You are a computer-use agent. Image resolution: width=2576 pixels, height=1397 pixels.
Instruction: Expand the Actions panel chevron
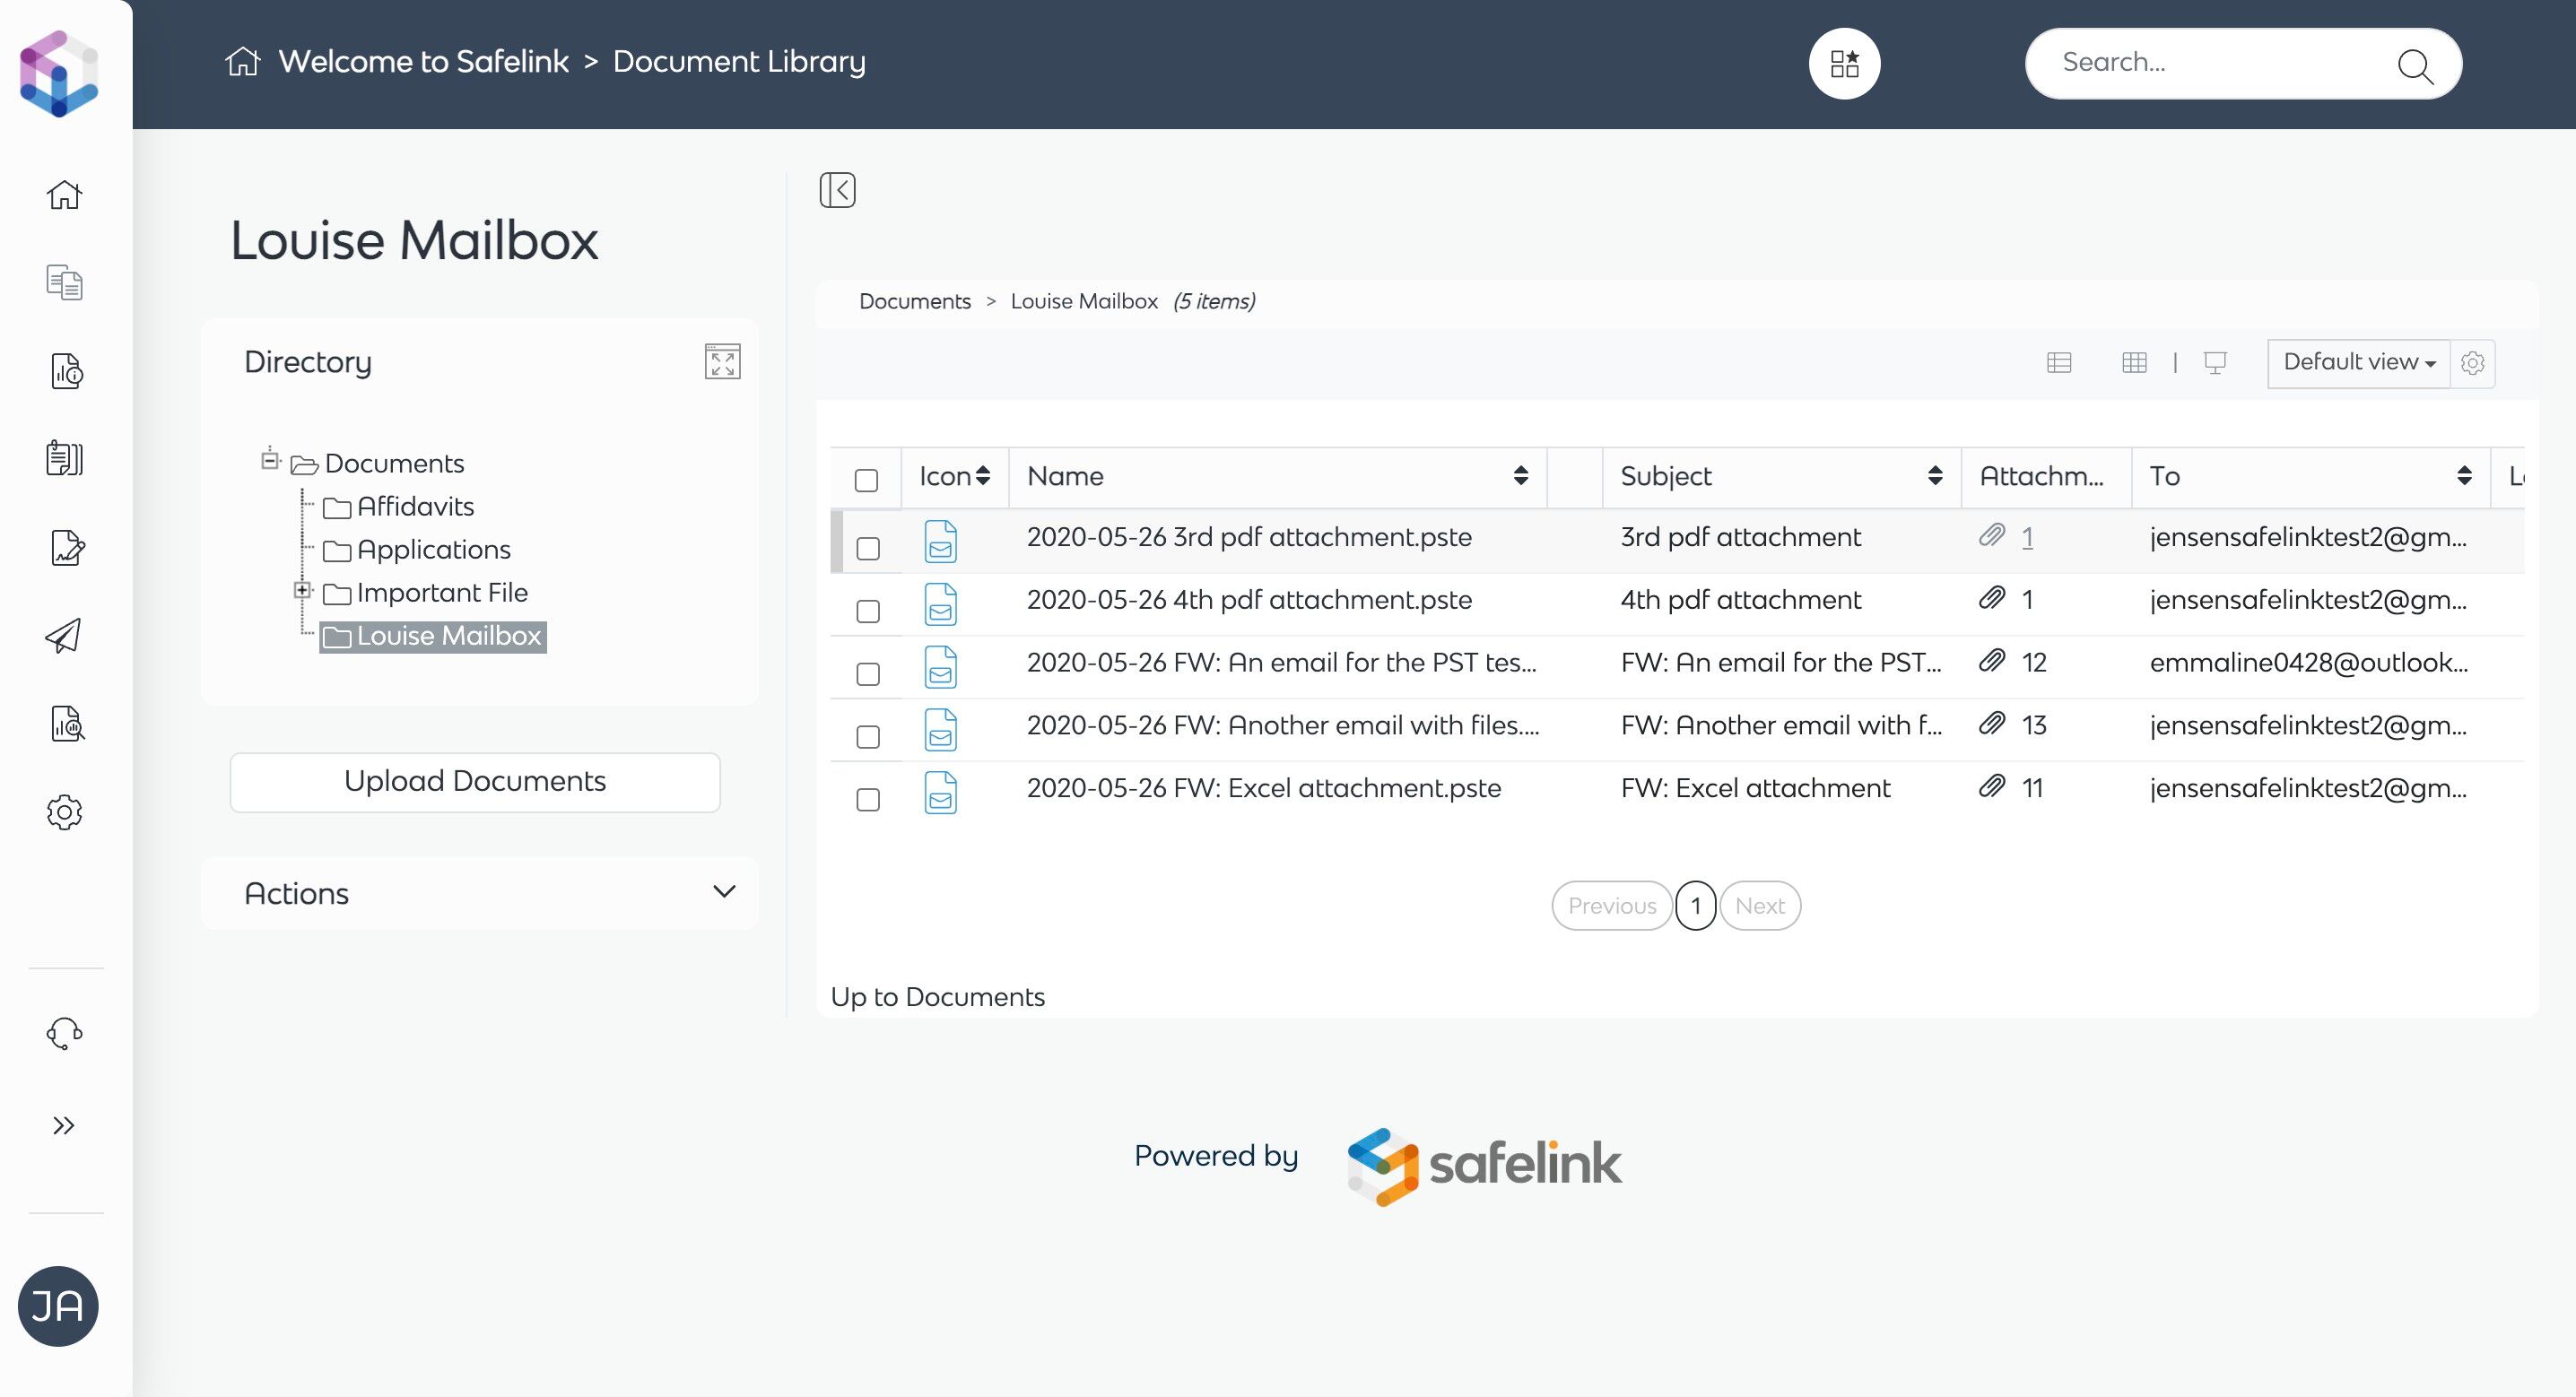(724, 891)
